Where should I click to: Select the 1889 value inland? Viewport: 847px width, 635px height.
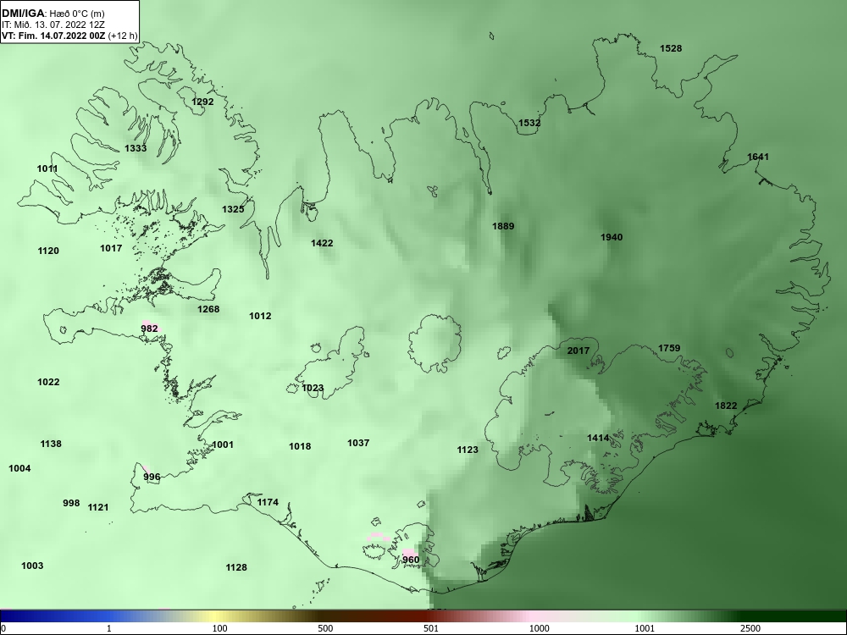503,226
